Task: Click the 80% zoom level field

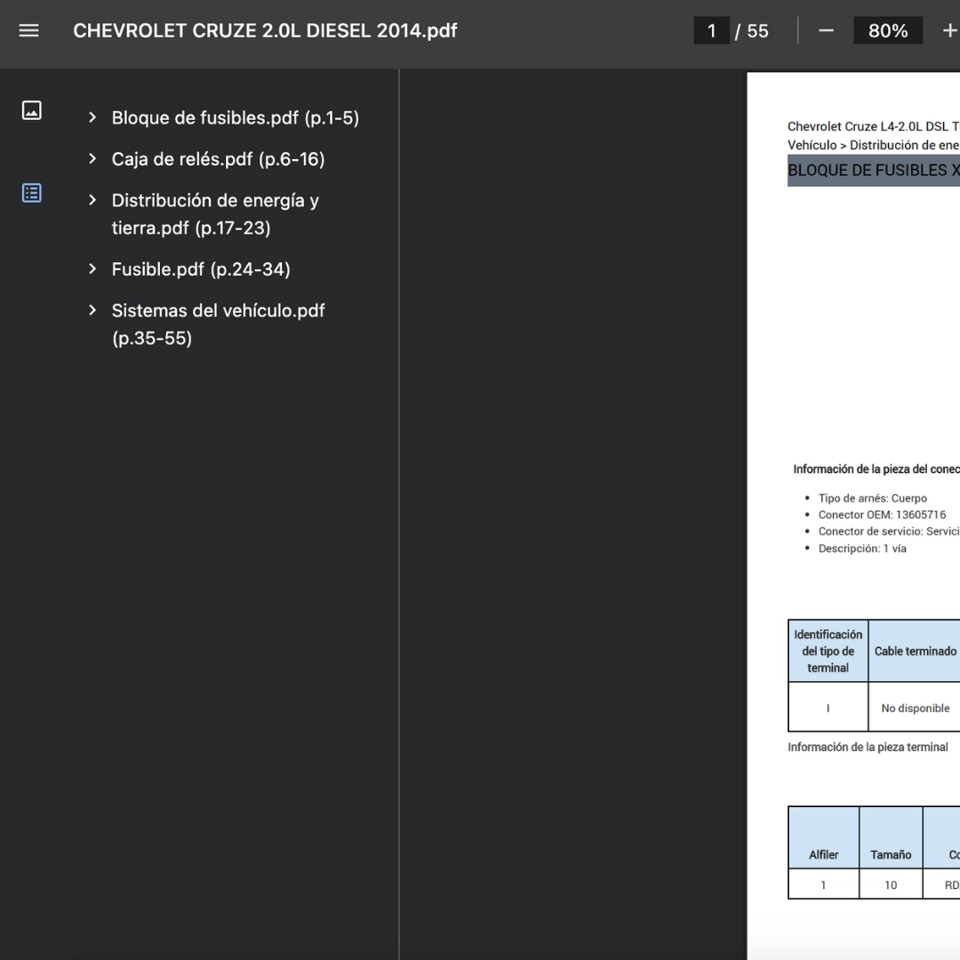Action: pyautogui.click(x=888, y=30)
